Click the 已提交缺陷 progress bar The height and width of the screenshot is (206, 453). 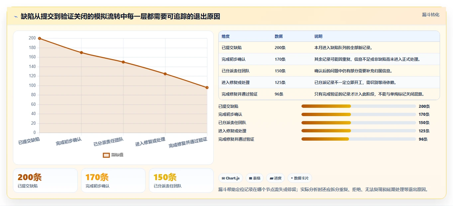pos(359,106)
